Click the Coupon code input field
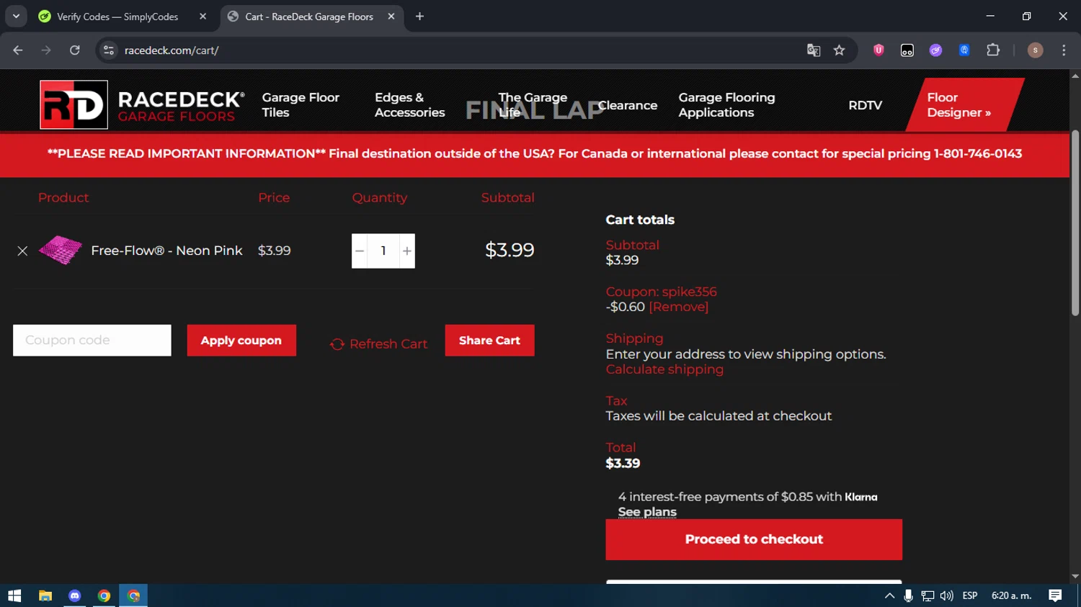 [x=92, y=340]
